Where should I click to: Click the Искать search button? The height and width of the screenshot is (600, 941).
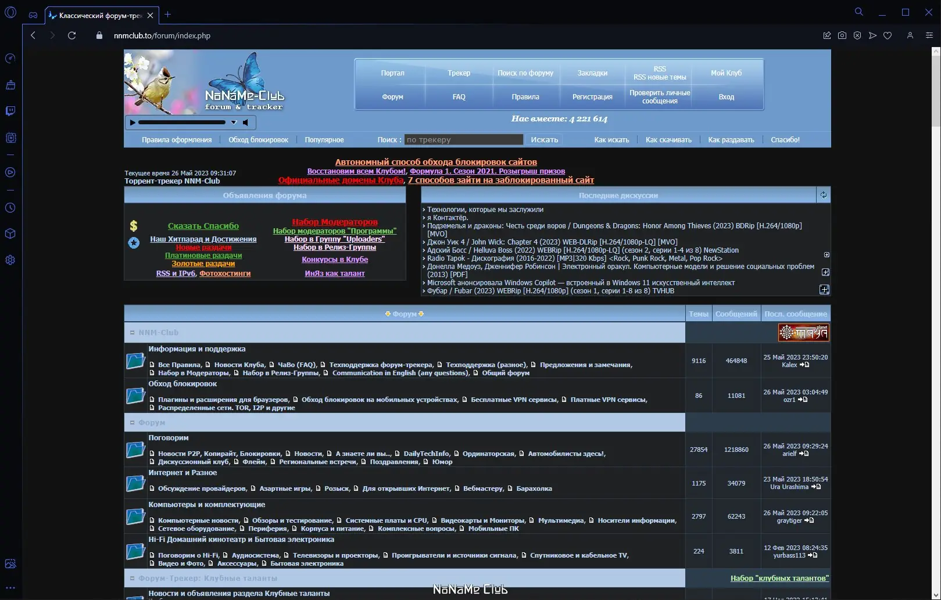(x=545, y=139)
